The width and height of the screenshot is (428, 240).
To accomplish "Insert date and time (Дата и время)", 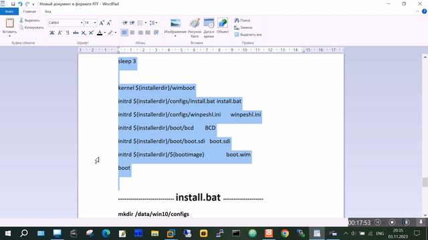I will [209, 28].
